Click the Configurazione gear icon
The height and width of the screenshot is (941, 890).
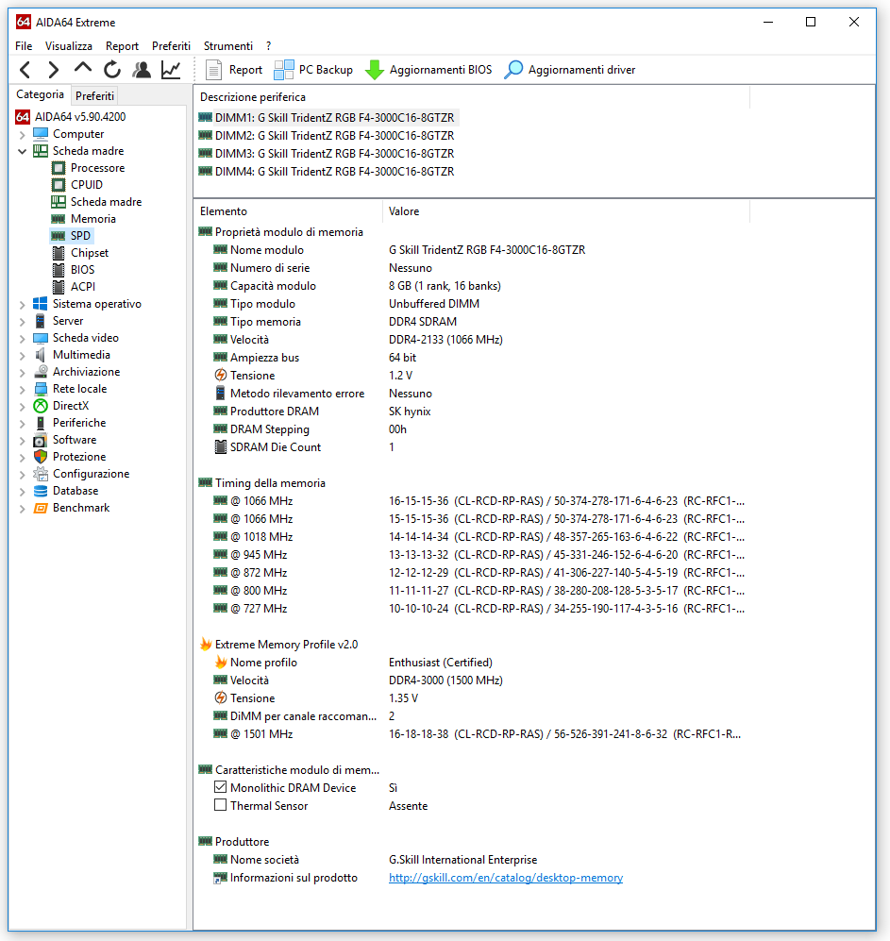pos(41,474)
